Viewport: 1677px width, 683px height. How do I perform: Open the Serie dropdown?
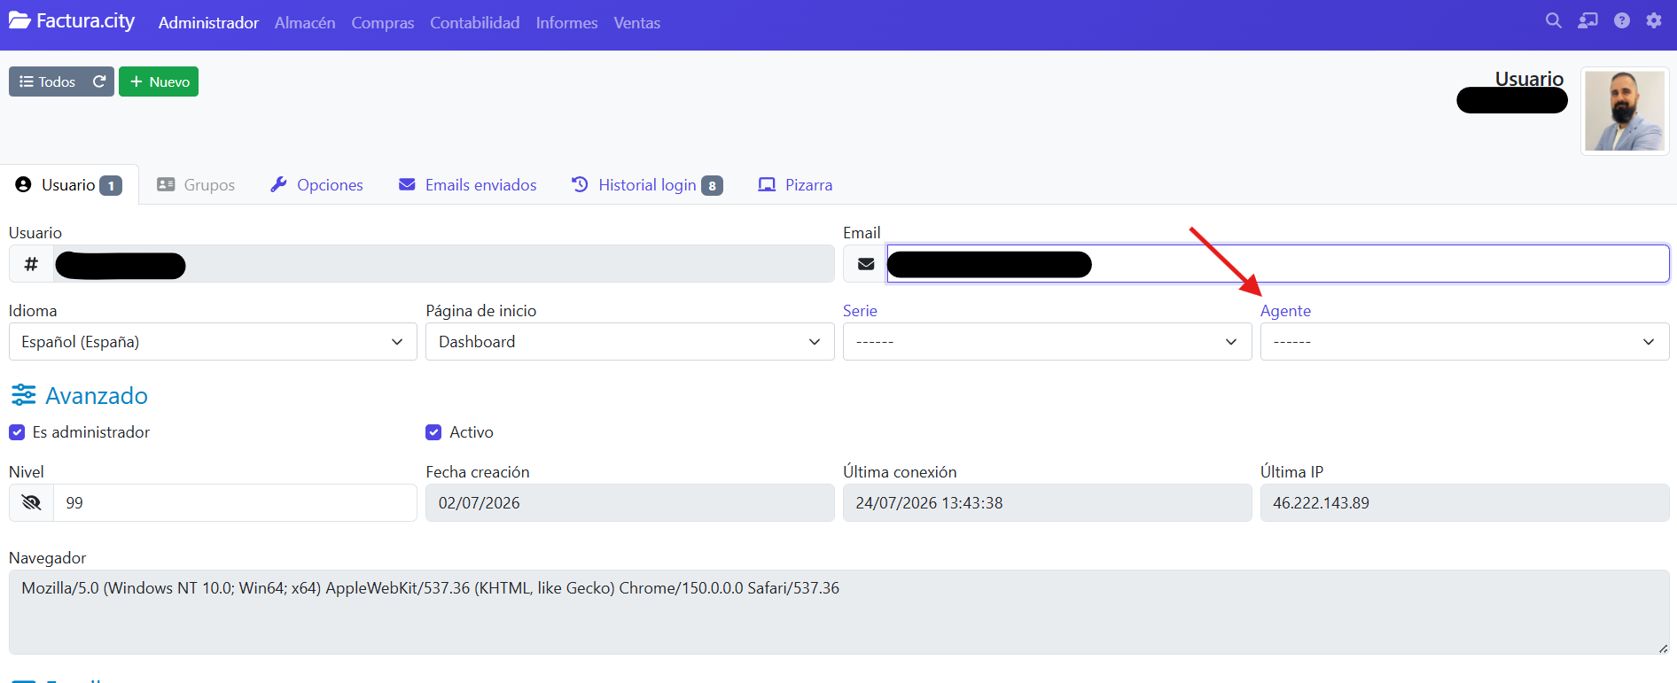(1047, 342)
